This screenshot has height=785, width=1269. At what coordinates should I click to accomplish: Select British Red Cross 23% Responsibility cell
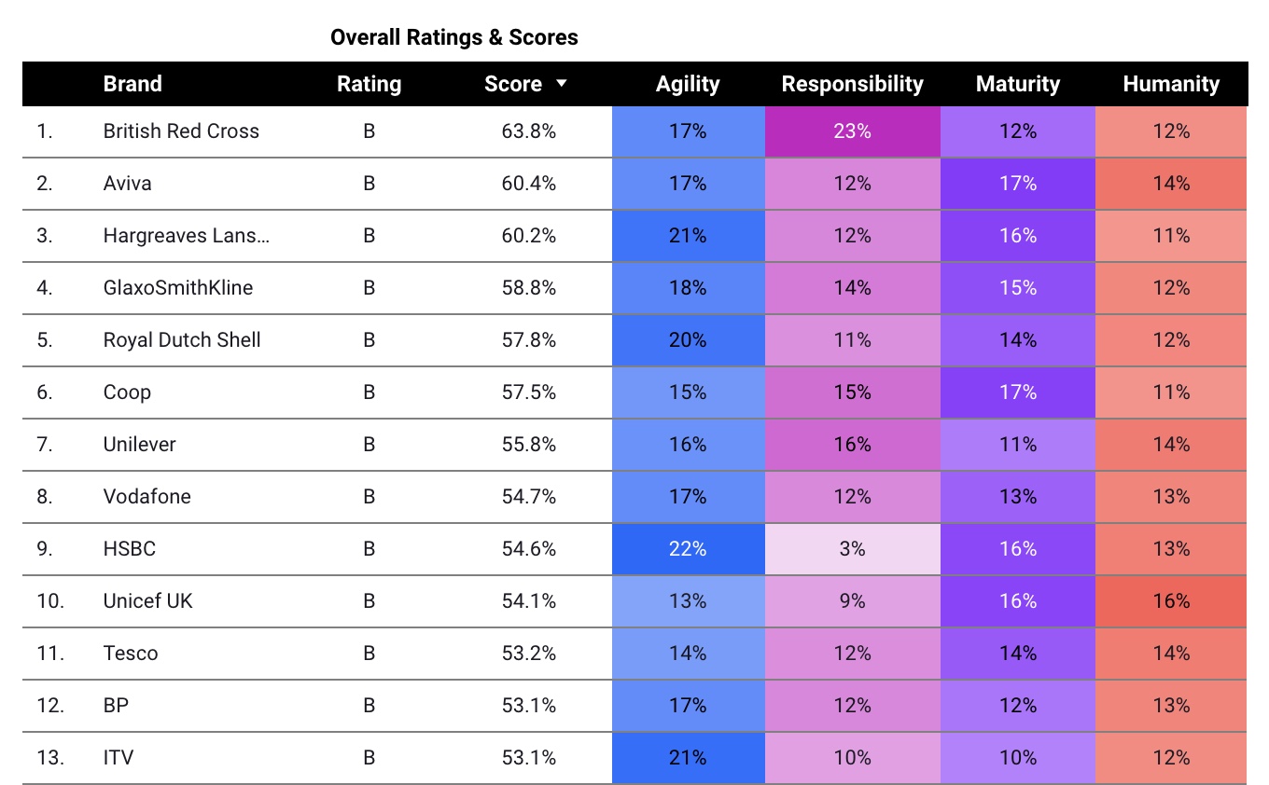tap(852, 131)
